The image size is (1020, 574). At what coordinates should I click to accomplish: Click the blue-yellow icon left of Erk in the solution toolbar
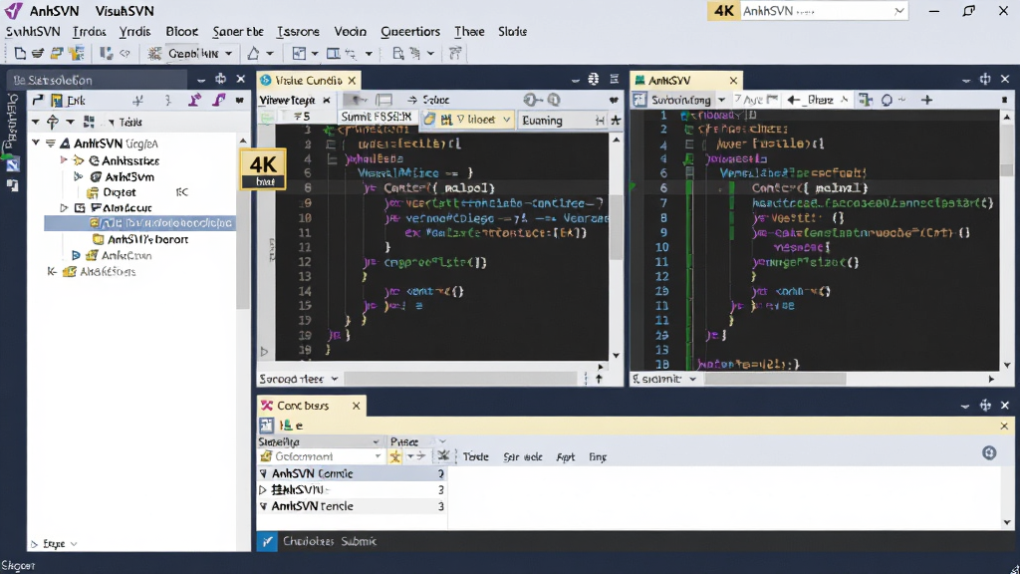tap(57, 101)
